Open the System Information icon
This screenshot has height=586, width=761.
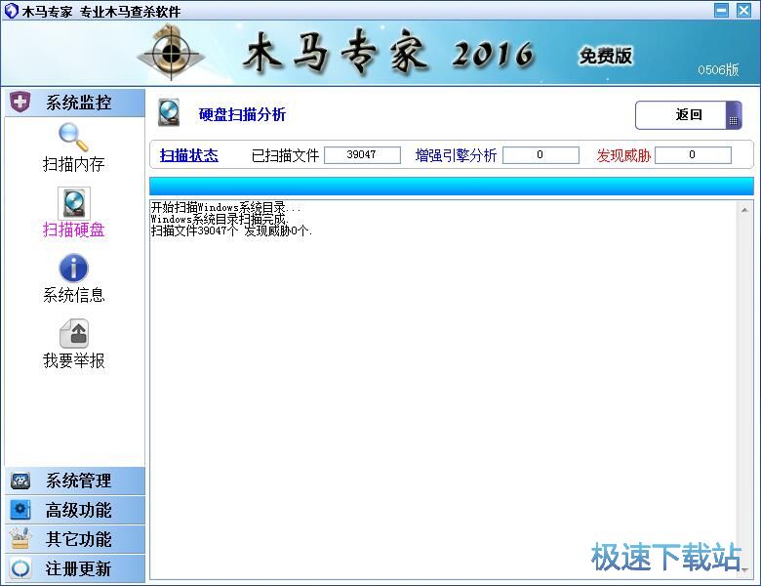tap(73, 268)
